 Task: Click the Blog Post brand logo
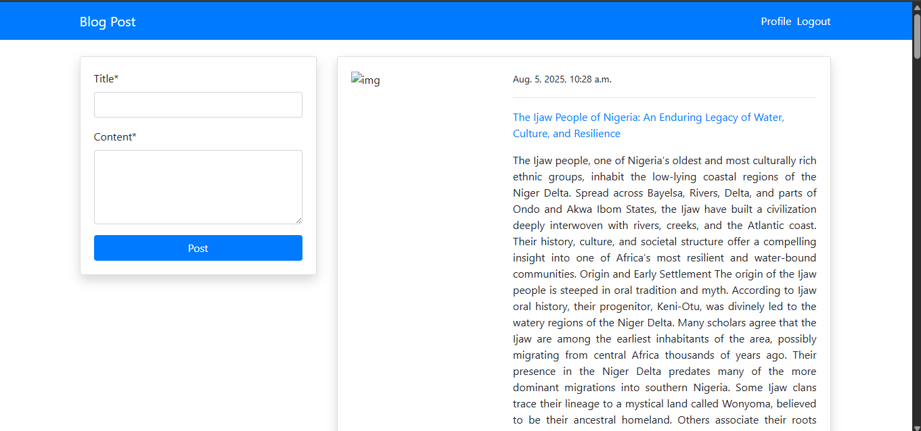click(108, 22)
